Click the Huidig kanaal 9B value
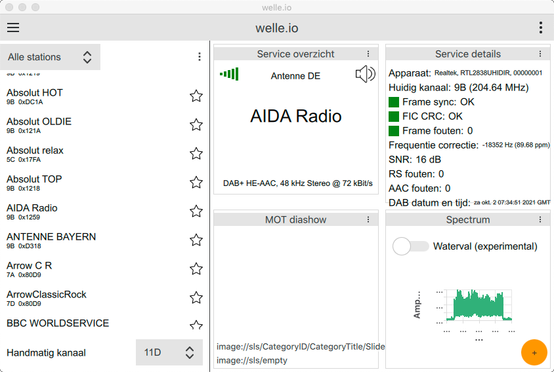The width and height of the screenshot is (554, 372). click(492, 88)
